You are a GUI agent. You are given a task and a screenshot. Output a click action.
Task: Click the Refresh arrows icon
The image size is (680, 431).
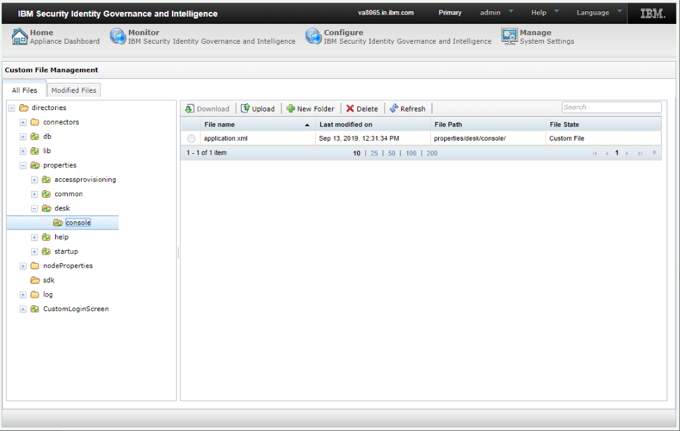tap(394, 108)
